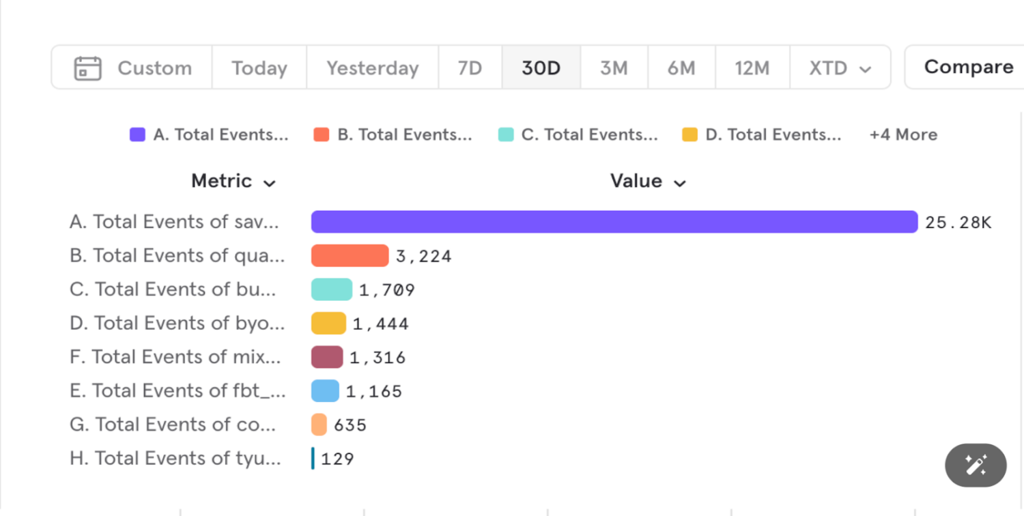Select the Yesterday date range
This screenshot has height=516, width=1024.
point(372,67)
